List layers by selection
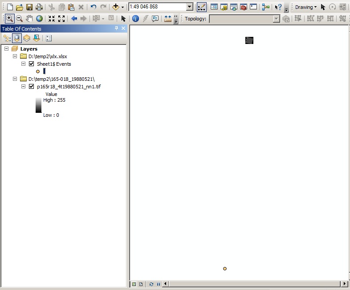 pos(37,38)
